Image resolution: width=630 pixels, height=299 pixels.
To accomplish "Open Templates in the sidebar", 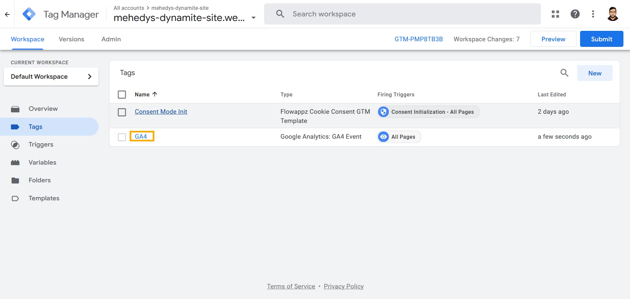I will pos(44,198).
